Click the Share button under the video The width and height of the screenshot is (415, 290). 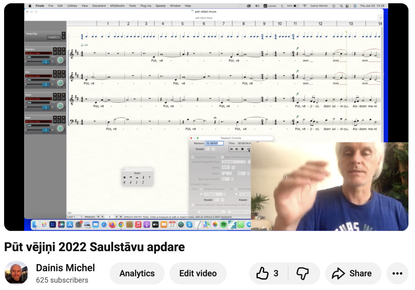pyautogui.click(x=353, y=273)
